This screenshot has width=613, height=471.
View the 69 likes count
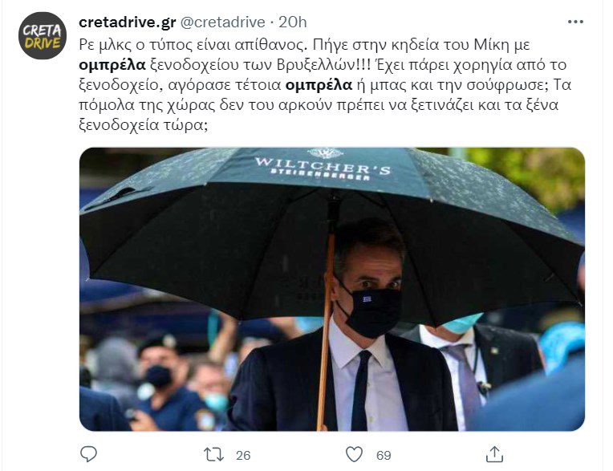point(384,456)
